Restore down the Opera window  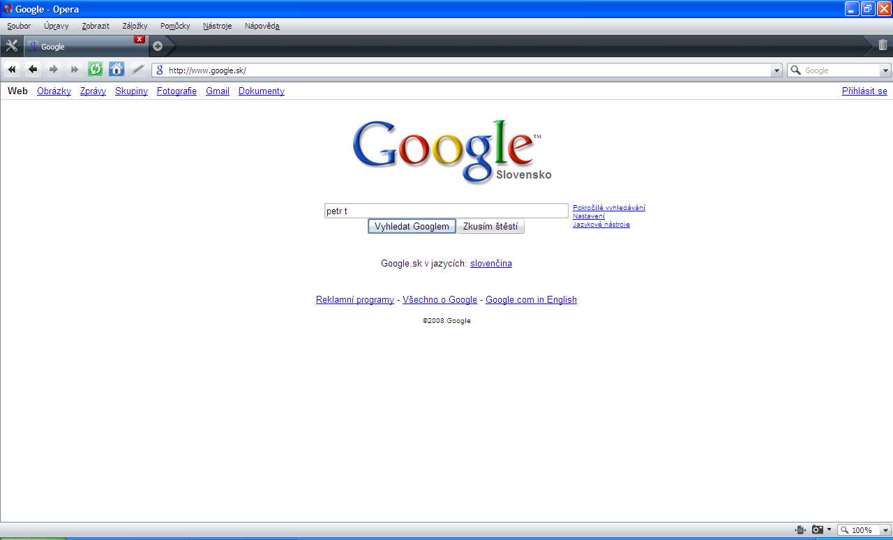tap(868, 9)
